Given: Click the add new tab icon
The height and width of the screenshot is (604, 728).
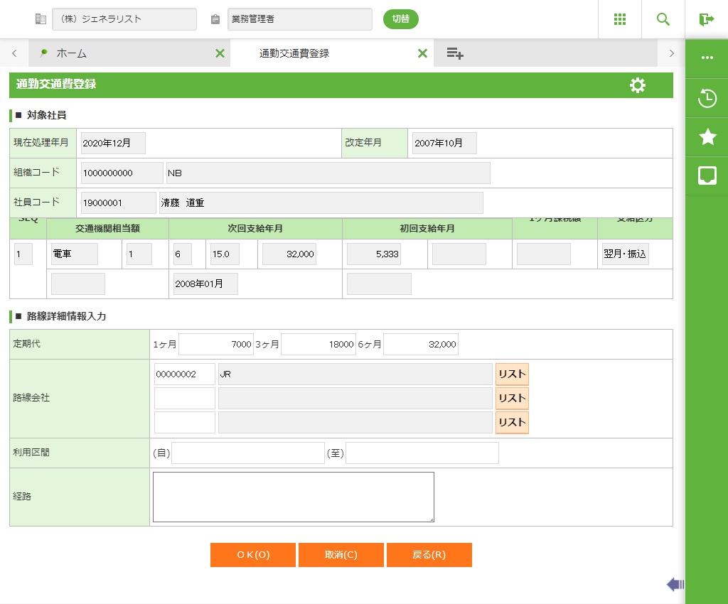Looking at the screenshot, I should tap(455, 53).
